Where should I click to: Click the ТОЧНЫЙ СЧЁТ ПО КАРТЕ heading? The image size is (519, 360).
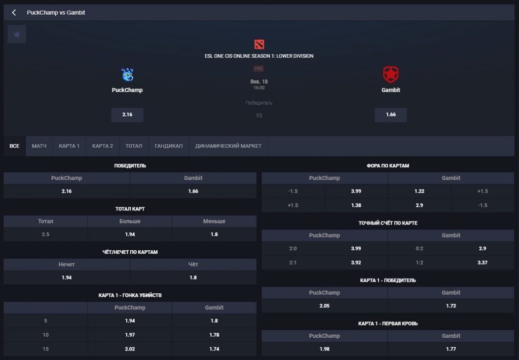click(x=388, y=223)
